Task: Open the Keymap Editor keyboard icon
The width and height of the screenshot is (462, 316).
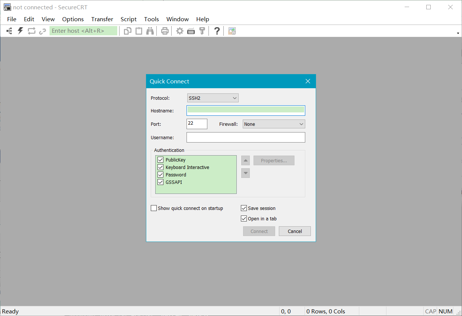Action: 191,31
